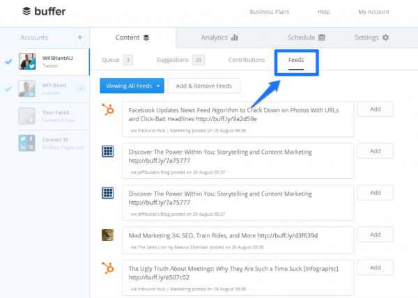Click the grid icon beside first Storytelling post

coord(108,151)
